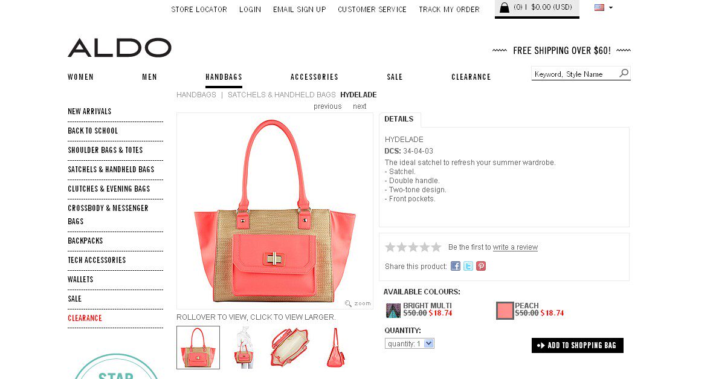Add to shopping bag

pos(577,345)
